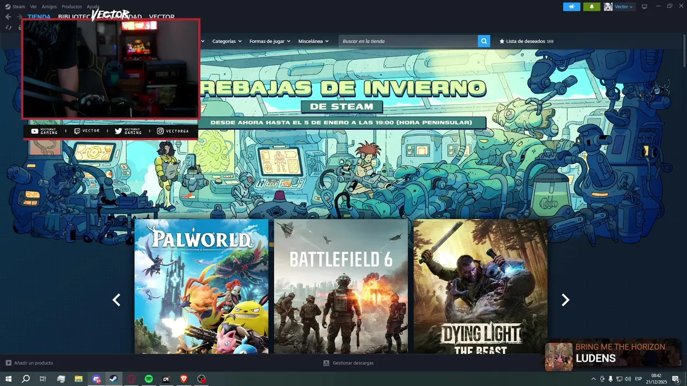The image size is (687, 386).
Task: Click the microphone tray icon
Action: click(x=610, y=379)
